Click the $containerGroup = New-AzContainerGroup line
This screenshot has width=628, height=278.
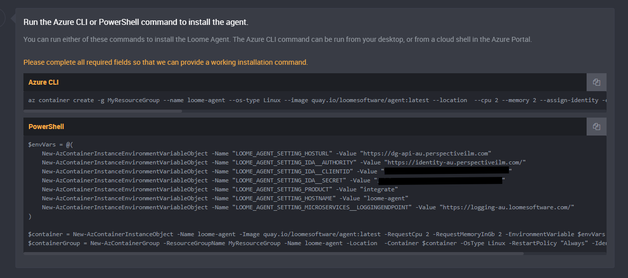317,243
